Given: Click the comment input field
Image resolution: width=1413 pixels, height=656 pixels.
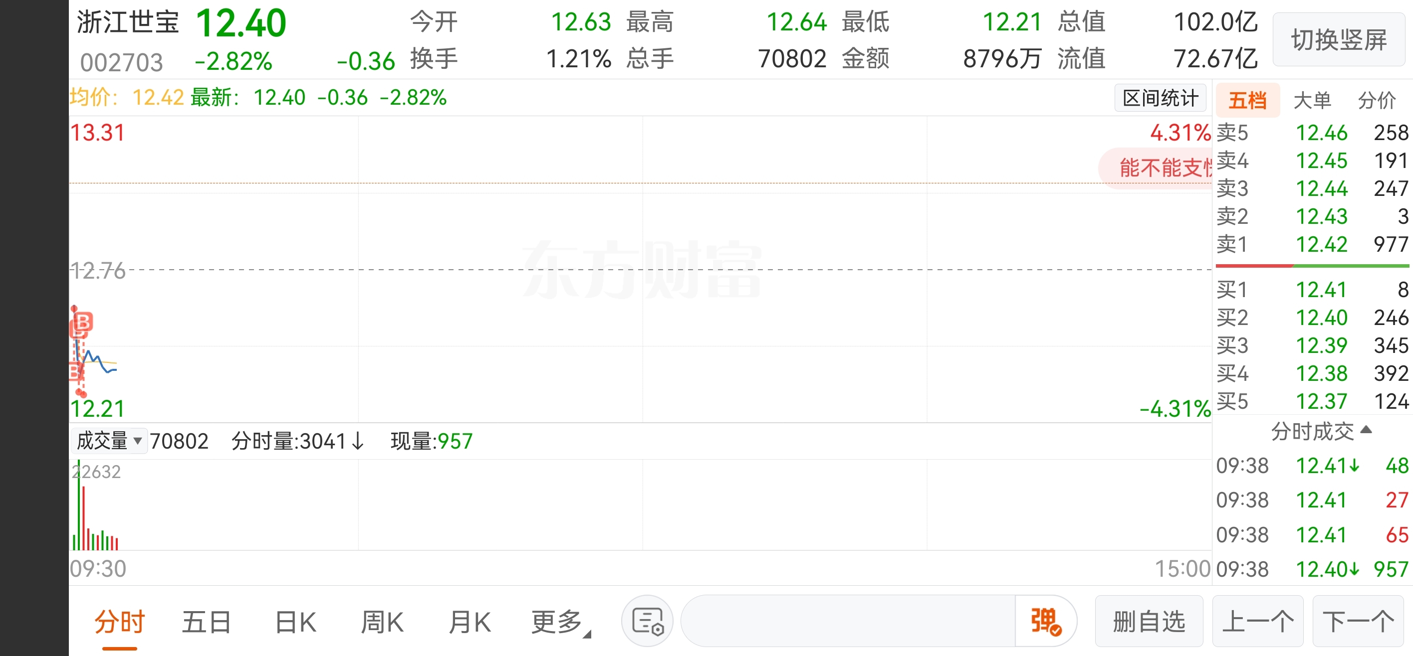Looking at the screenshot, I should coord(848,621).
